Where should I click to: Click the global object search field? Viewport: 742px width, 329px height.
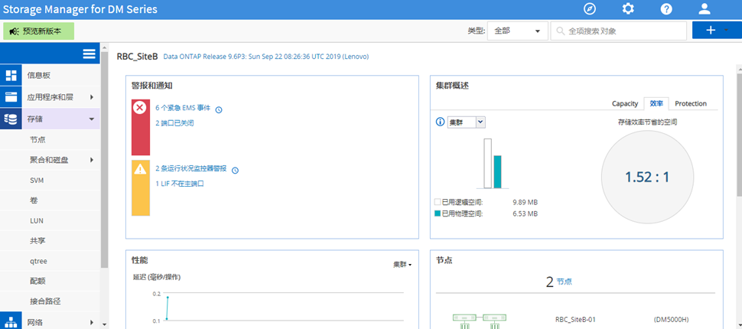pyautogui.click(x=620, y=31)
